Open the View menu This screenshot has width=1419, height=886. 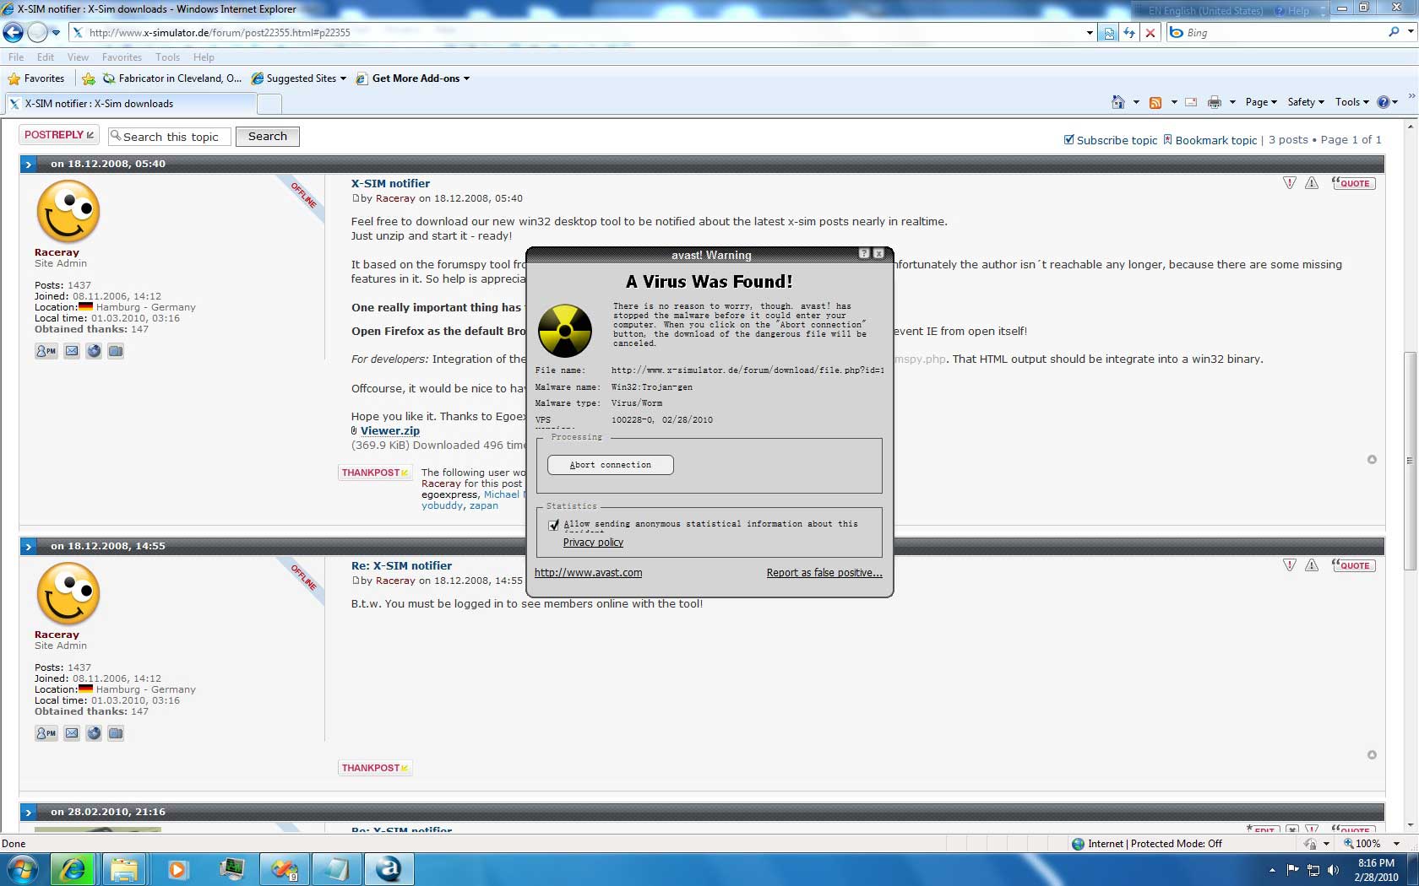pyautogui.click(x=78, y=57)
